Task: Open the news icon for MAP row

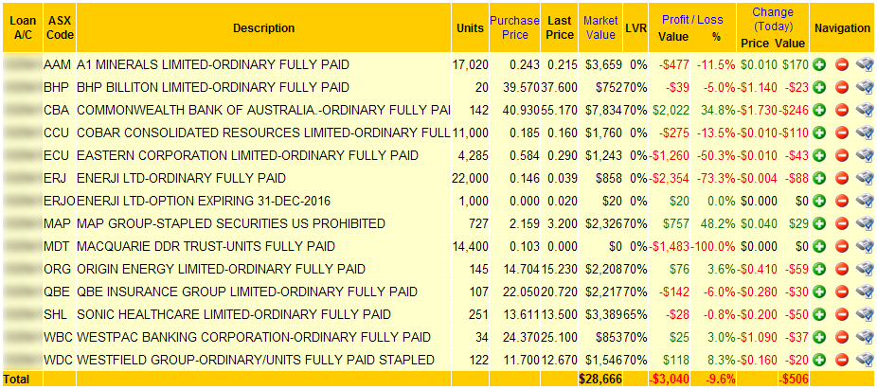Action: click(x=865, y=223)
